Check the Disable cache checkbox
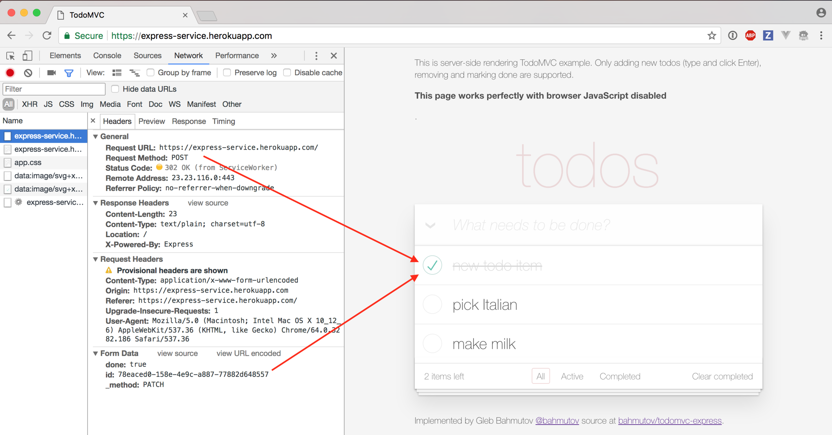 coord(287,73)
